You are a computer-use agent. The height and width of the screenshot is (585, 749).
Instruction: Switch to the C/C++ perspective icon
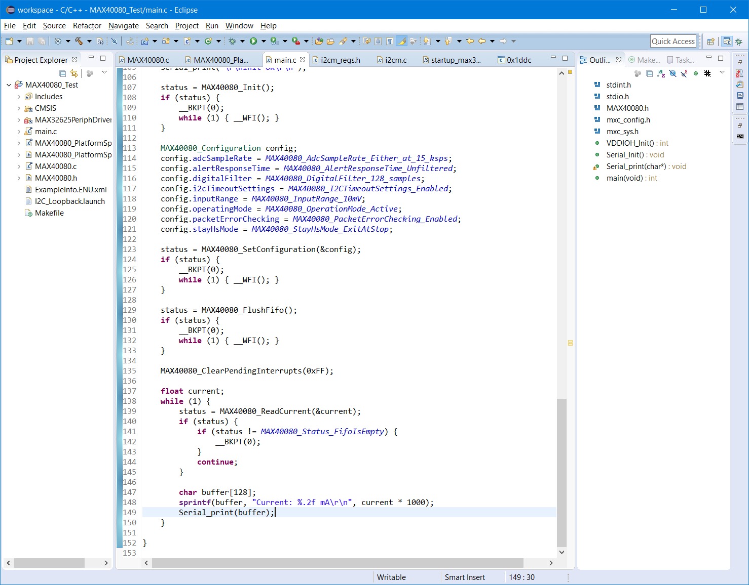coord(727,41)
